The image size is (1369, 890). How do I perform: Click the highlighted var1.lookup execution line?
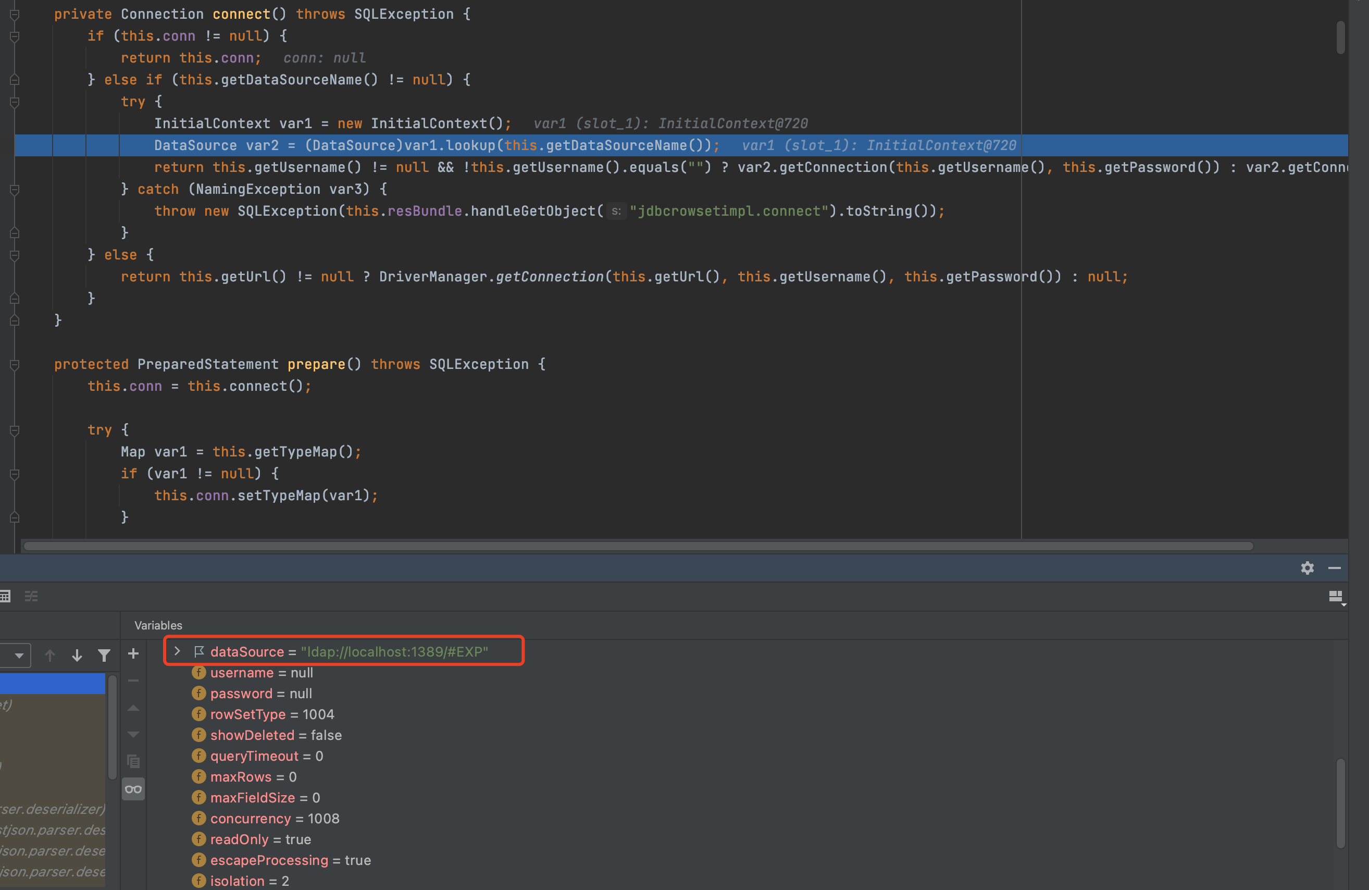[681, 145]
